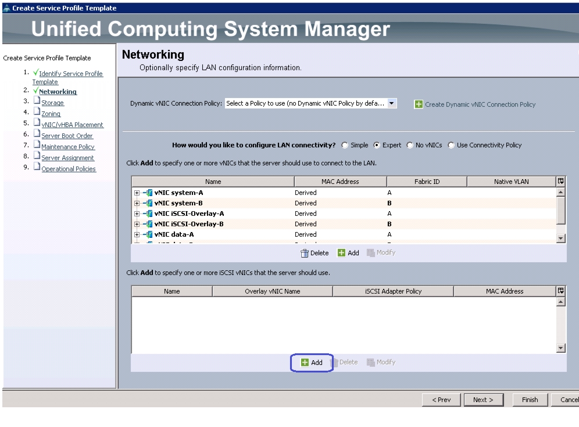Screen dimensions: 579x427
Task: Expand the vNIC iSCSI-Overlay-B row
Action: pos(137,224)
